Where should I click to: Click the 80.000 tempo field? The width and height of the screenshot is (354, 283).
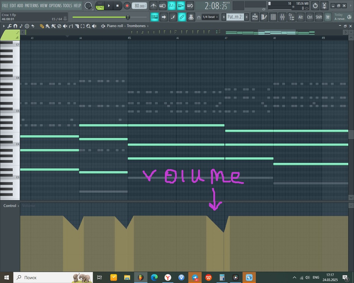click(x=140, y=6)
